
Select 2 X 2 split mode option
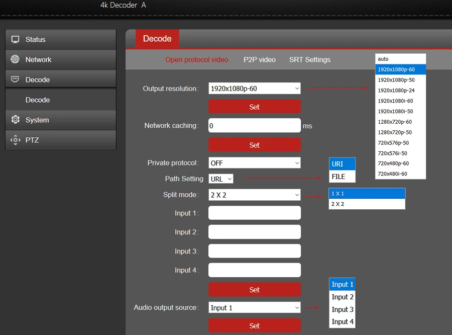coord(367,204)
